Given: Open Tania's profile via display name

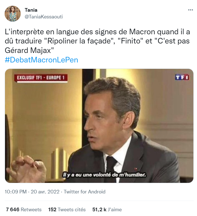Looking at the screenshot, I should tap(31, 10).
